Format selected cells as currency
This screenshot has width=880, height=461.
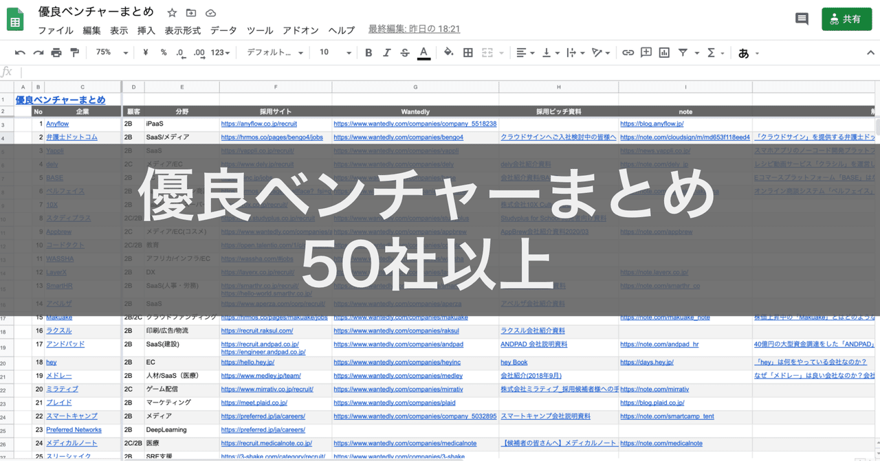click(x=146, y=52)
